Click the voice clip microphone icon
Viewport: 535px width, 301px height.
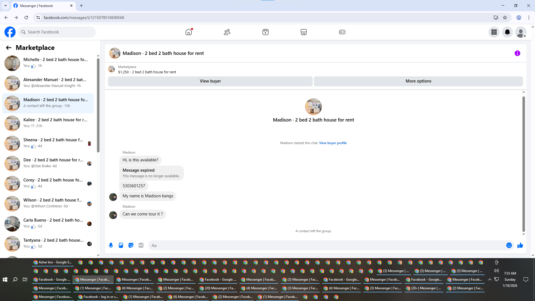coord(111,245)
